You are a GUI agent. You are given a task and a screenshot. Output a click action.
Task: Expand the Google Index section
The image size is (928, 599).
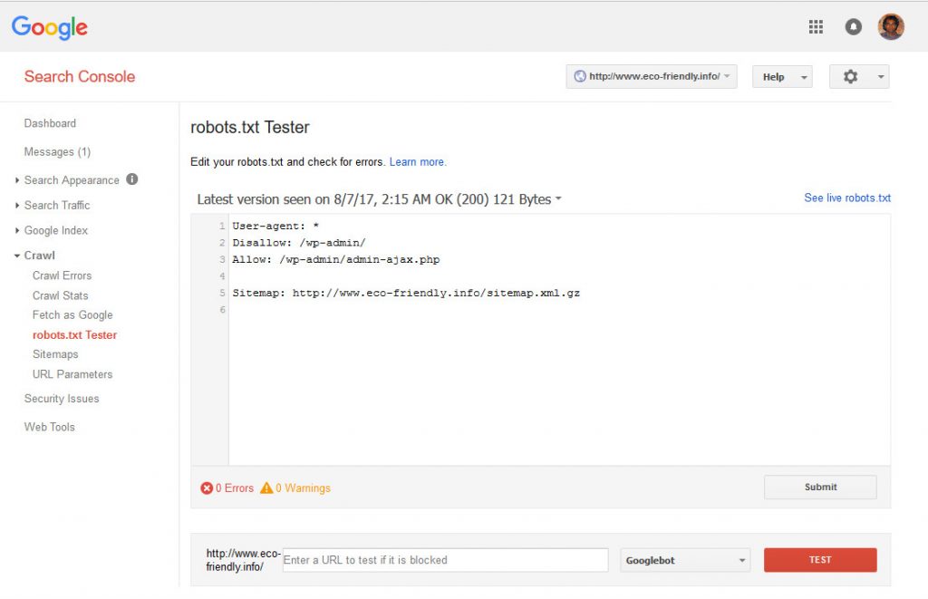[17, 230]
